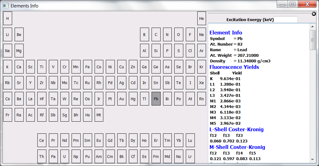Select Silicon (Si) in the periodic table
This screenshot has height=166, width=319.
(156, 51)
